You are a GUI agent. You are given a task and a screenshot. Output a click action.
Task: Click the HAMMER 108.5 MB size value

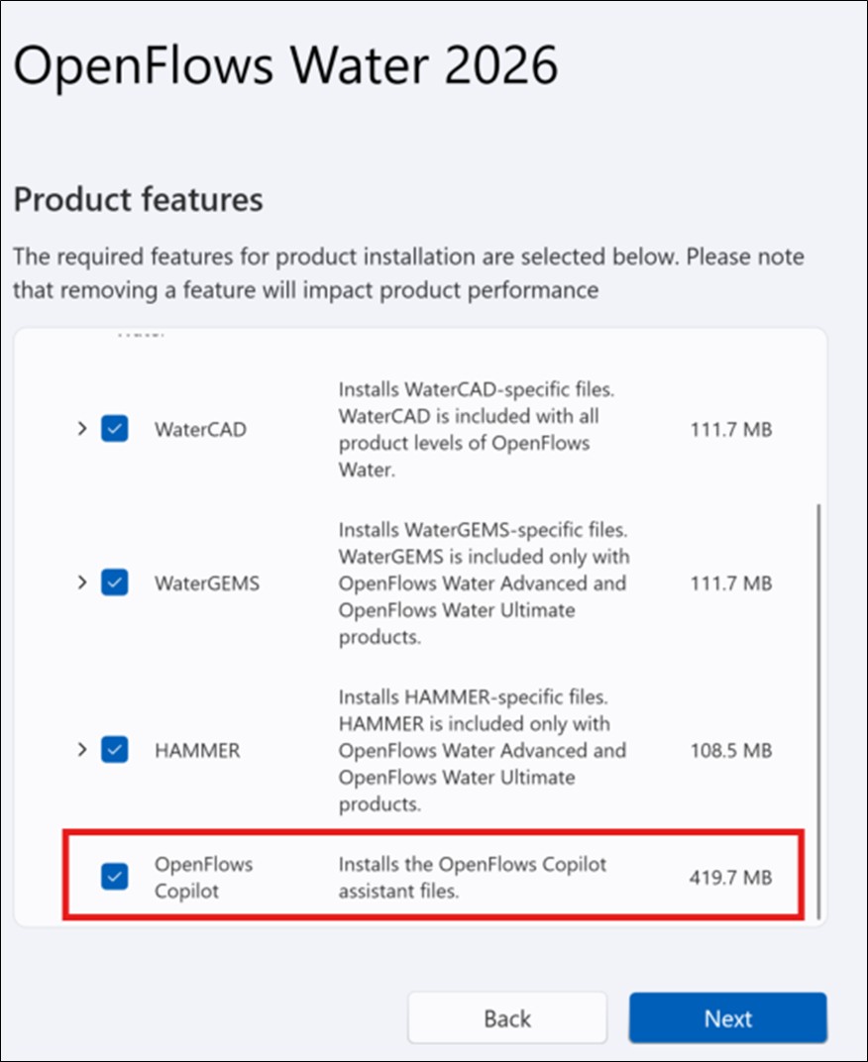tap(730, 751)
